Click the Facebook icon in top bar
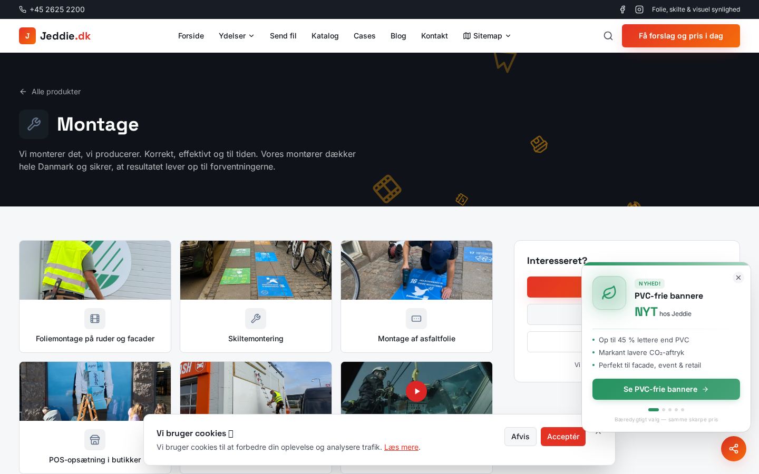The image size is (759, 474). [x=622, y=9]
